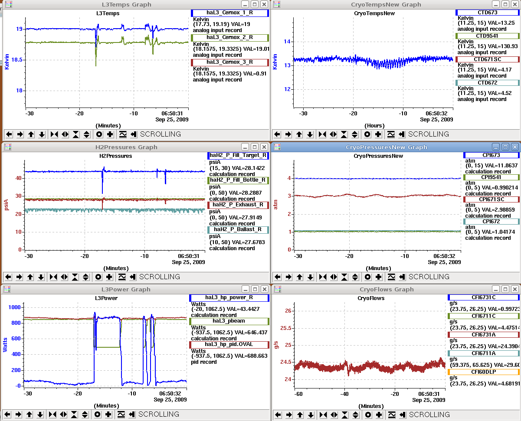Click the SCROLLING status in CryoFlows Graph

click(429, 415)
